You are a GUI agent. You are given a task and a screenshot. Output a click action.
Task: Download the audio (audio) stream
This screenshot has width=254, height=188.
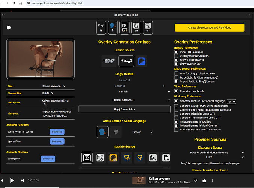pos(48,159)
